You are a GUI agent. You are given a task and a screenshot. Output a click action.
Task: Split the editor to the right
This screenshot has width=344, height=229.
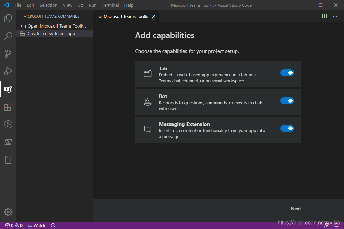click(324, 16)
